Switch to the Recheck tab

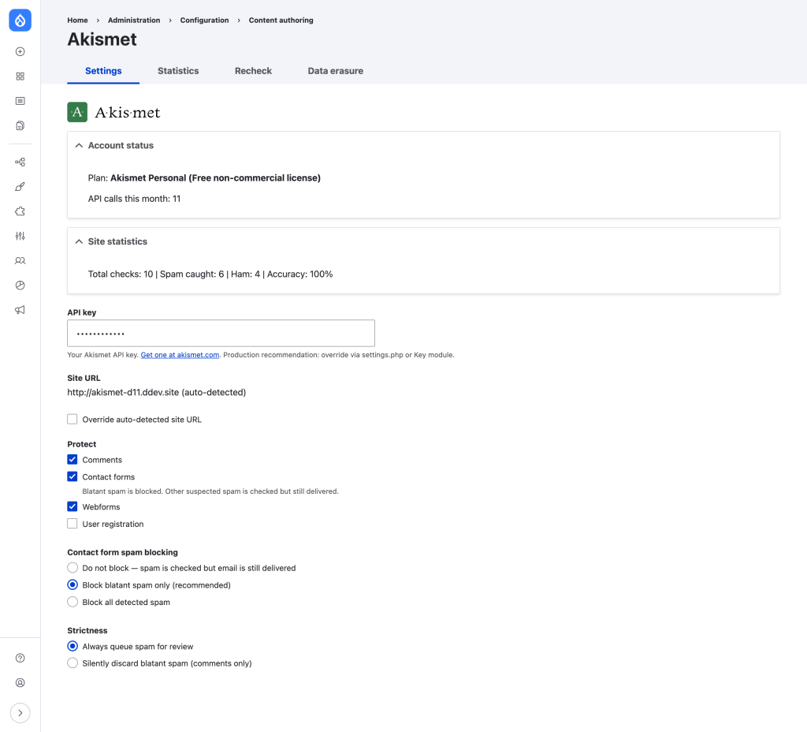coord(253,71)
